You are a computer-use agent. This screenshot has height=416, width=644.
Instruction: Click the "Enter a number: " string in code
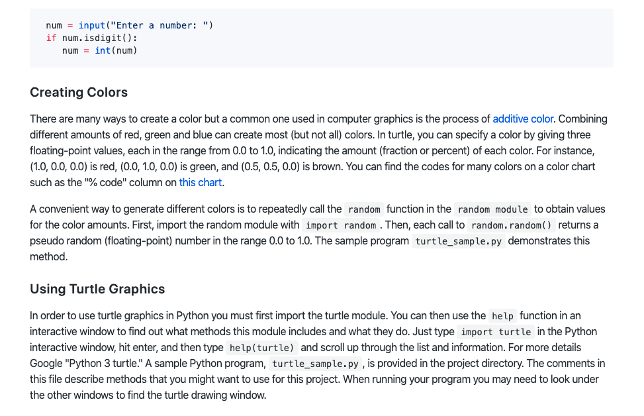(163, 25)
